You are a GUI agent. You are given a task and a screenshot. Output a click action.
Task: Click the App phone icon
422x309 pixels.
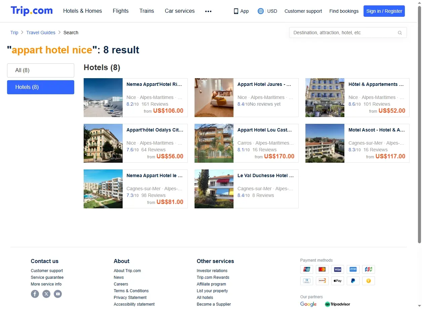(x=236, y=11)
